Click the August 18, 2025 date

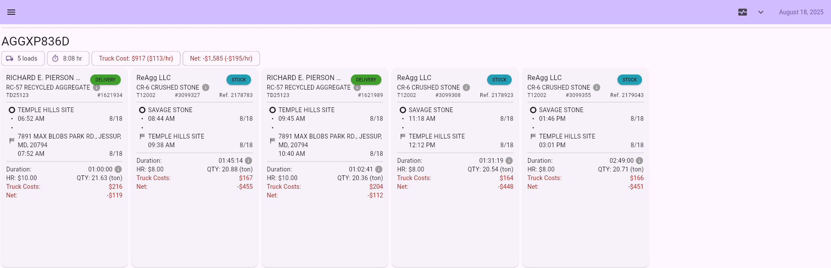coord(801,12)
